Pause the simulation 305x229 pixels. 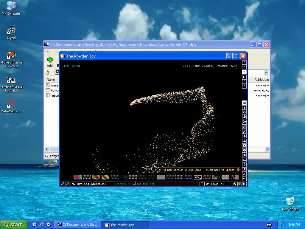(244, 184)
